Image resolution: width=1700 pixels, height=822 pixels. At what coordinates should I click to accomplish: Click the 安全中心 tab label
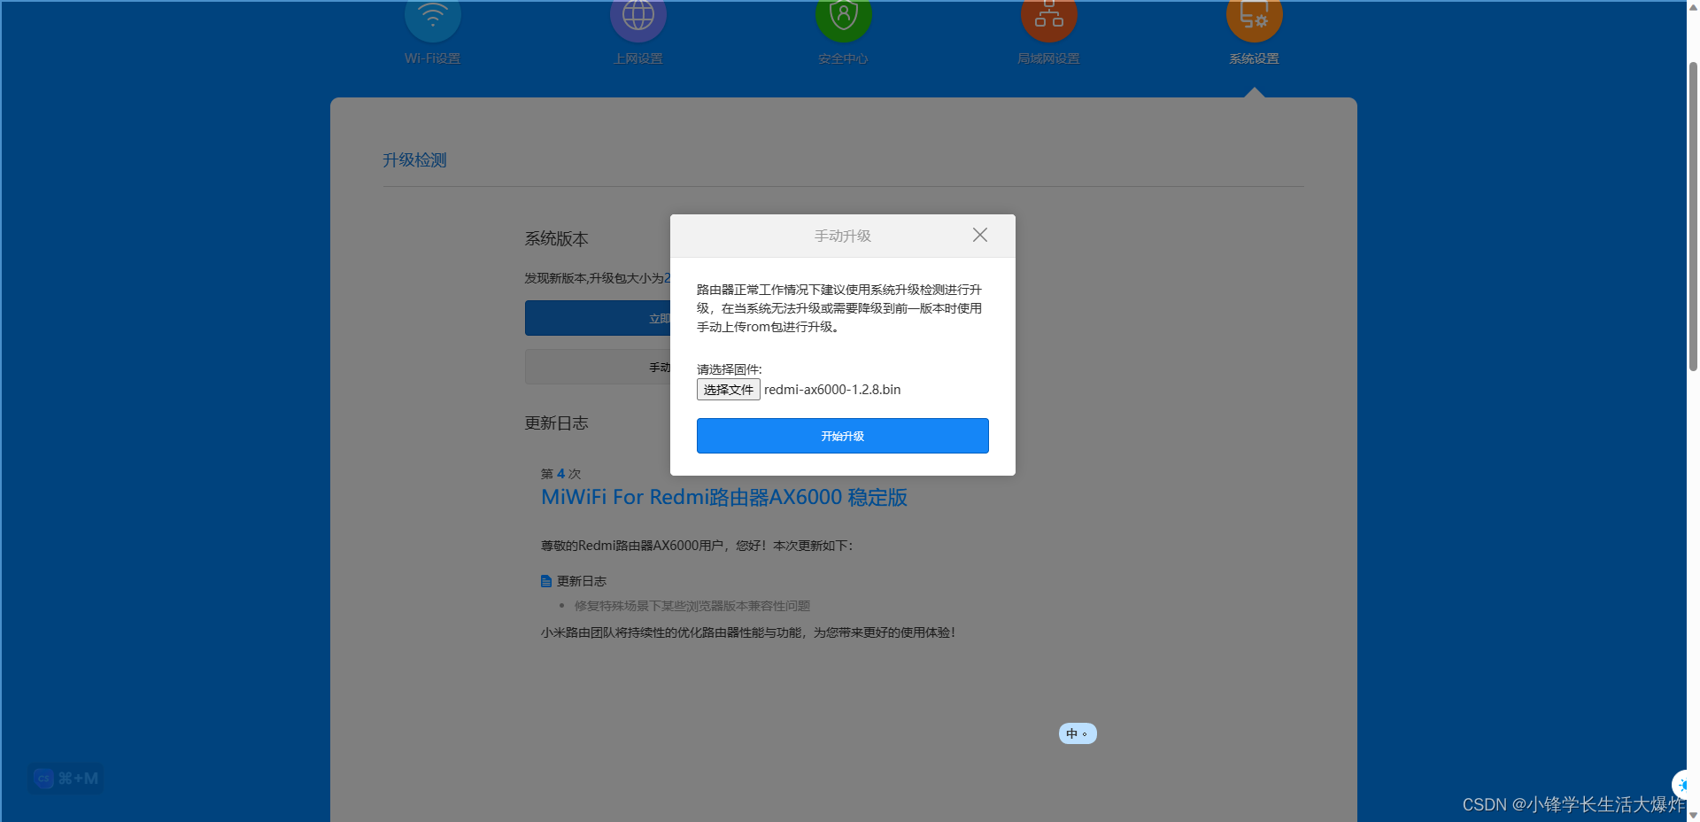pos(844,58)
